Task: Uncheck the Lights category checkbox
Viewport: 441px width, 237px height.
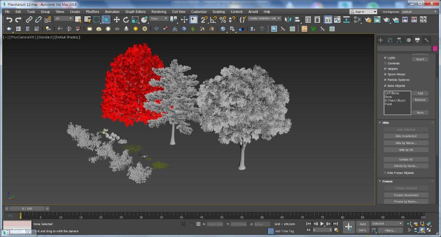Action: pos(385,58)
